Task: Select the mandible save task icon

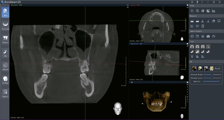Action: [x=208, y=52]
